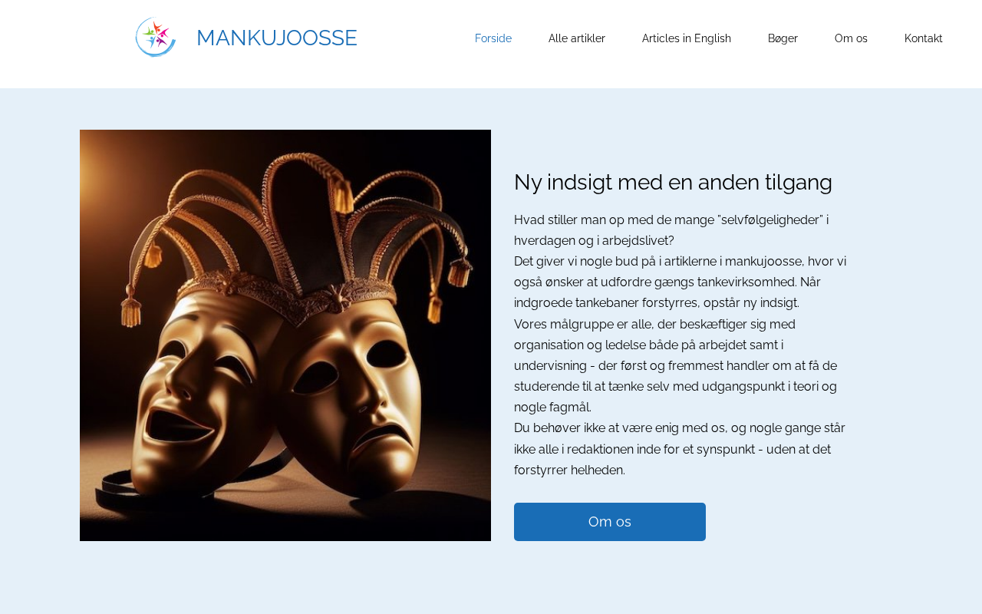Image resolution: width=982 pixels, height=614 pixels.
Task: Click the heading Ny indsigt med en anden tilgang
Action: 673,182
